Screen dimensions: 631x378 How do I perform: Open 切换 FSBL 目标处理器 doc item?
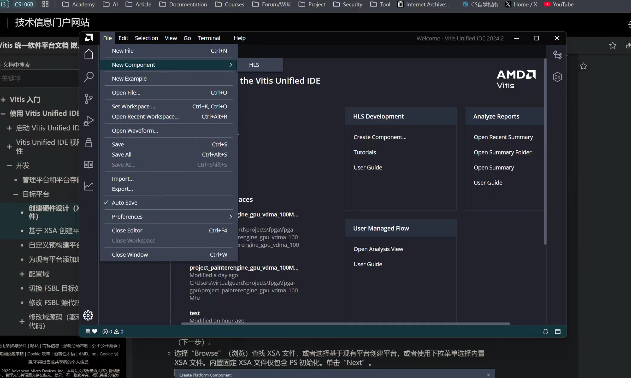click(x=54, y=288)
